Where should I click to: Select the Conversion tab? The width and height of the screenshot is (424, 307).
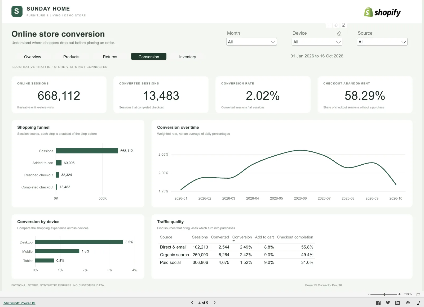point(149,57)
